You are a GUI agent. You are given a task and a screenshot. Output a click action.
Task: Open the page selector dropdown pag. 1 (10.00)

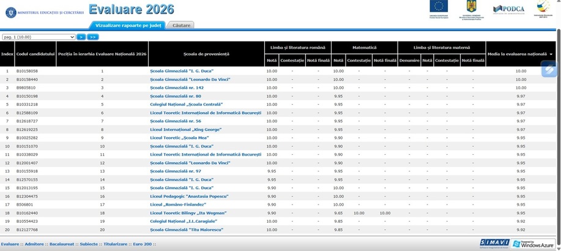pos(39,37)
